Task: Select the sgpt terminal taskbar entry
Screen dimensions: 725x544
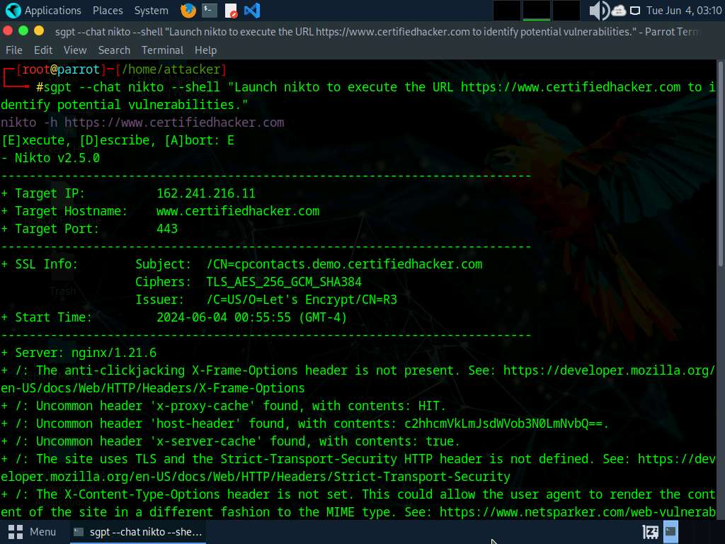Action: (x=137, y=531)
